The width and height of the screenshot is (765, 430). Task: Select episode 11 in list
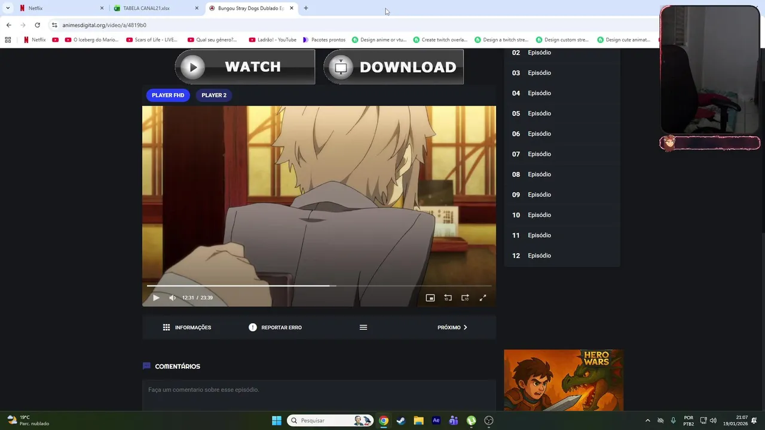[562, 235]
